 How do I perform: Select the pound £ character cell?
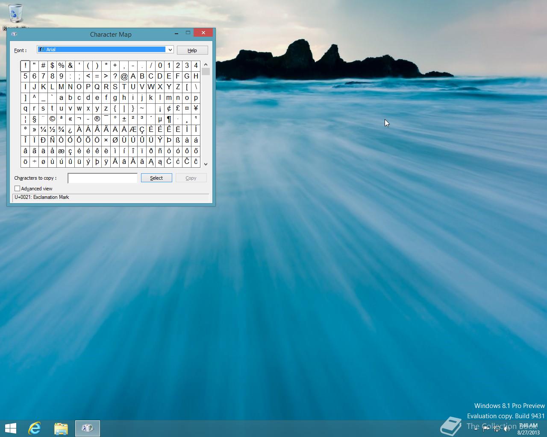(x=178, y=108)
